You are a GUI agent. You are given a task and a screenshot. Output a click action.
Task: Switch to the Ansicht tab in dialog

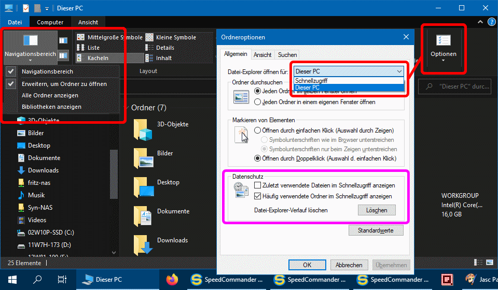[262, 55]
